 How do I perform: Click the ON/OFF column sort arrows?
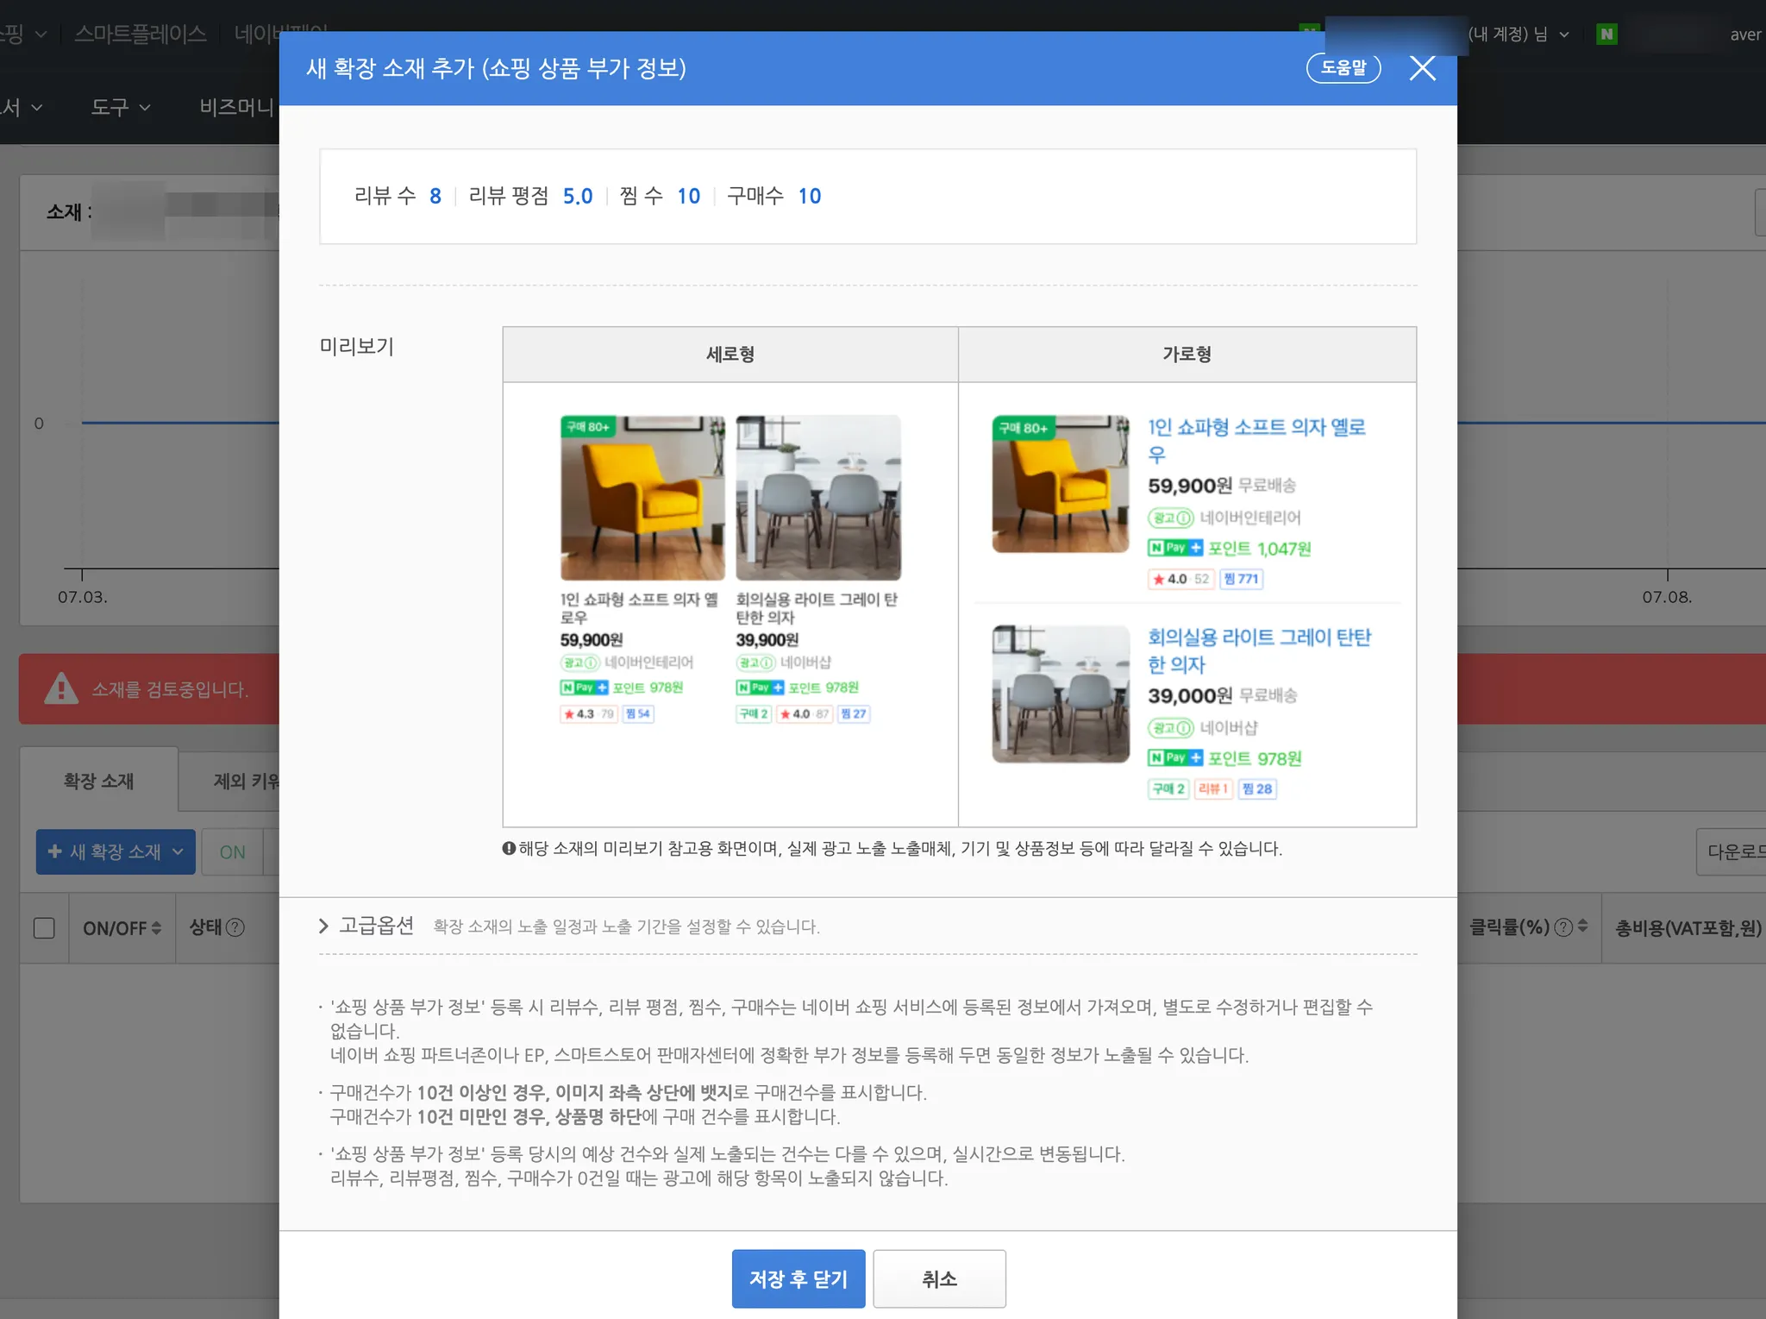[x=156, y=928]
